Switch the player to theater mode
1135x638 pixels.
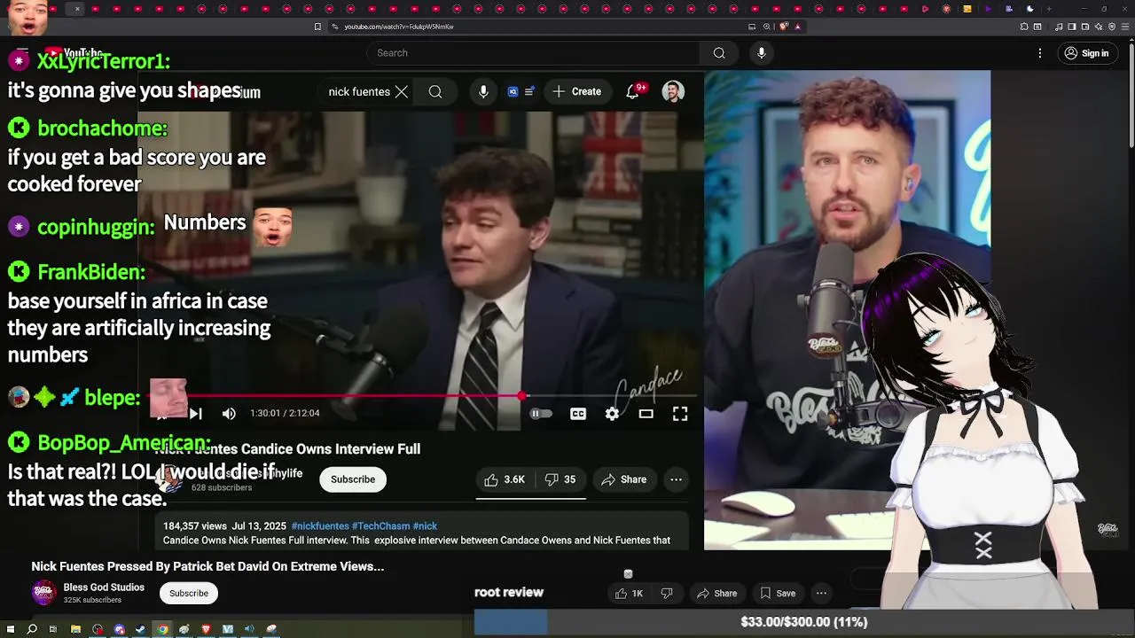tap(646, 414)
